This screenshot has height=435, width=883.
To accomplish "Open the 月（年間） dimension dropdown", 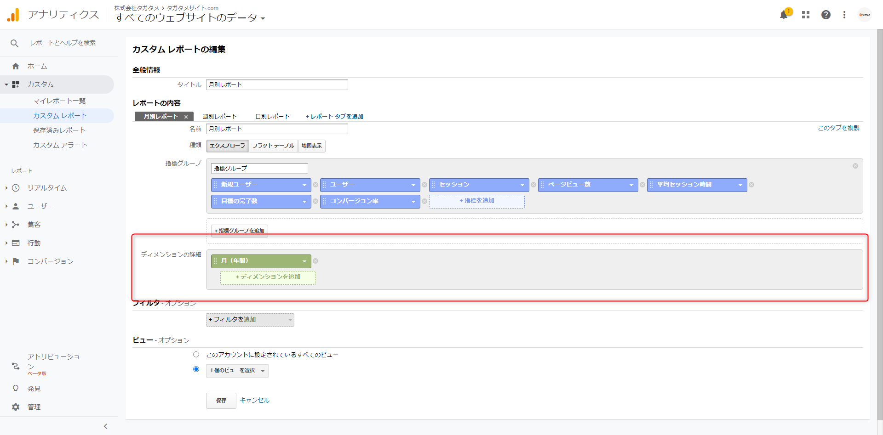I will pos(304,261).
